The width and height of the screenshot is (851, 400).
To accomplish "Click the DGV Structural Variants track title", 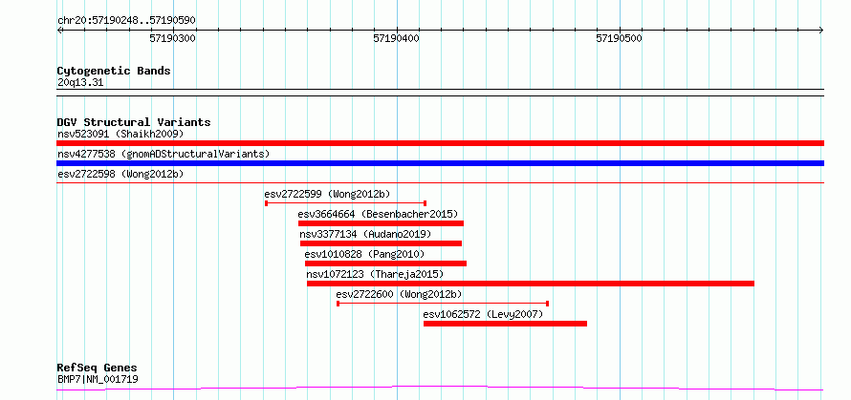I will click(134, 122).
